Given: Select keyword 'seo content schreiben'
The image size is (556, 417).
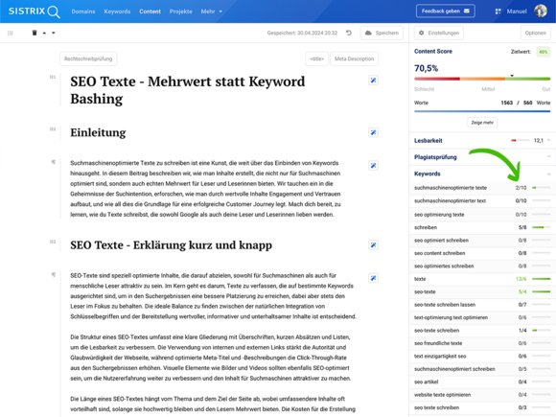Looking at the screenshot, I should tap(482, 253).
